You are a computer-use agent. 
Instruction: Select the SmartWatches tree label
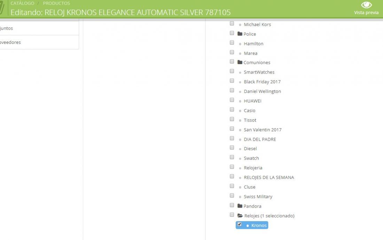[259, 72]
